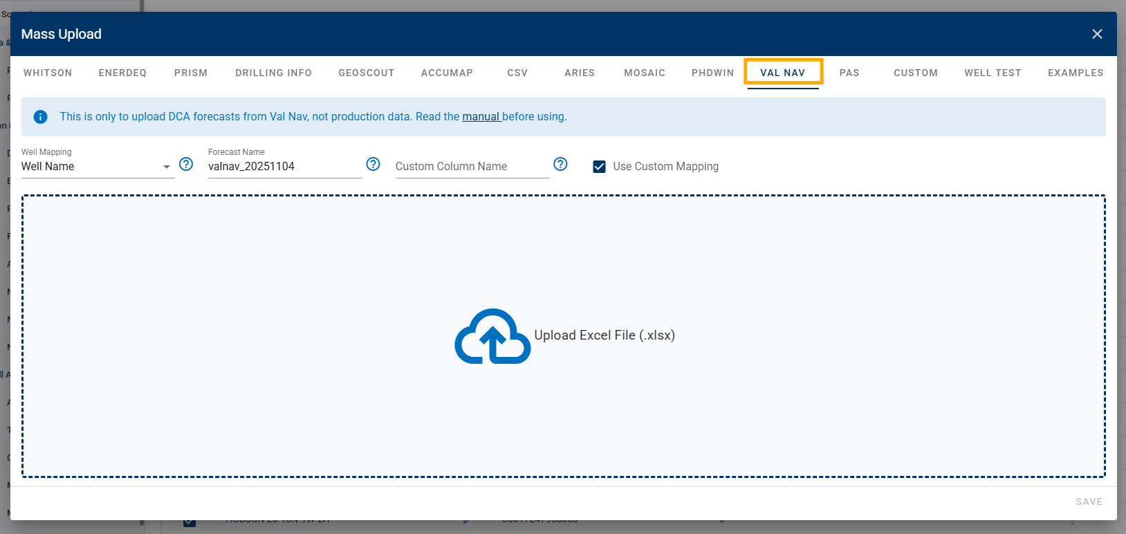Click the Custom Column Name field
This screenshot has height=534, width=1126.
[471, 167]
